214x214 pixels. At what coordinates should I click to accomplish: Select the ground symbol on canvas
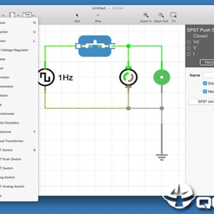162,157
